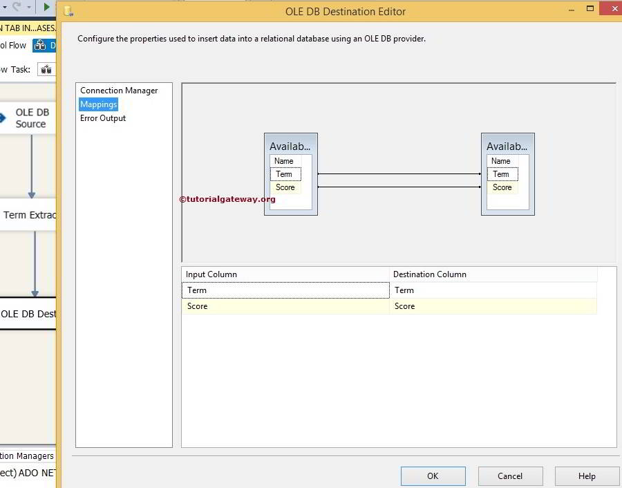Open Help for the destination editor
The width and height of the screenshot is (622, 488).
pos(586,476)
